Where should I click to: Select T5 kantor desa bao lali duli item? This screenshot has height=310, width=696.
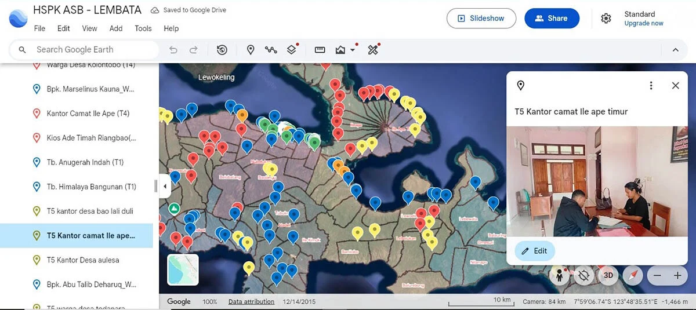click(x=77, y=211)
